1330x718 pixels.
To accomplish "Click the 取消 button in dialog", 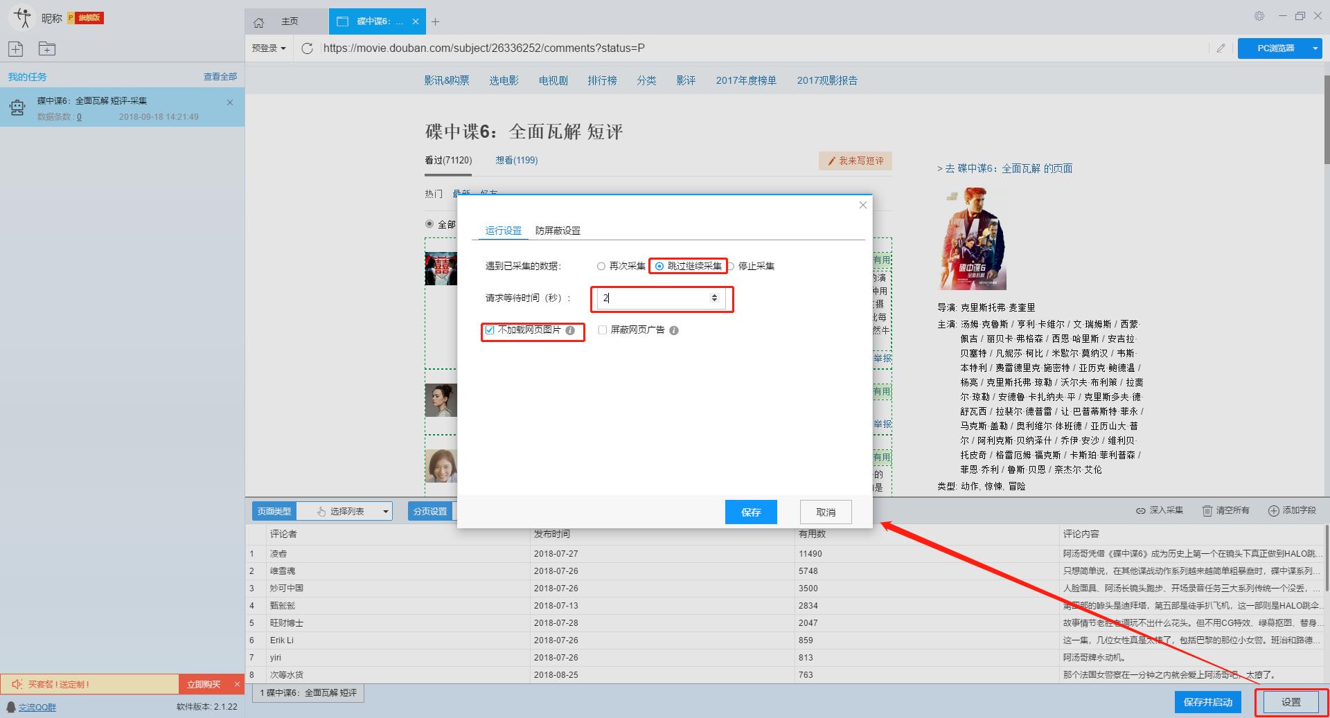I will pyautogui.click(x=826, y=512).
